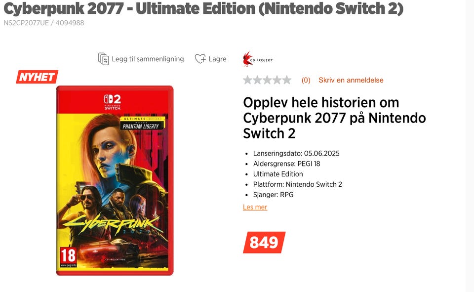Click the heart icon next to Lagre
The height and width of the screenshot is (292, 474).
tap(200, 59)
